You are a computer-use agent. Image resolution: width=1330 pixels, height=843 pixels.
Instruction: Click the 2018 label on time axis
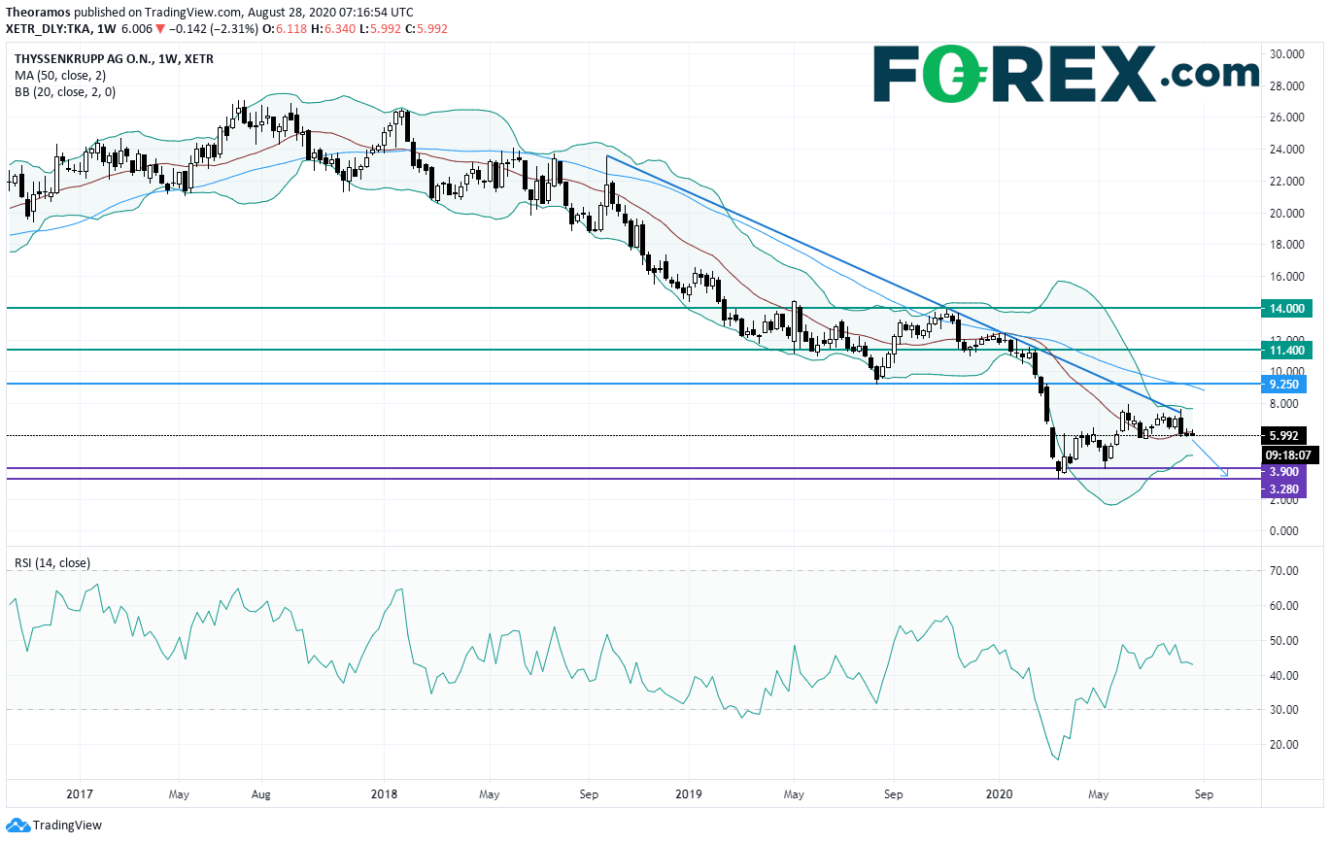point(384,792)
